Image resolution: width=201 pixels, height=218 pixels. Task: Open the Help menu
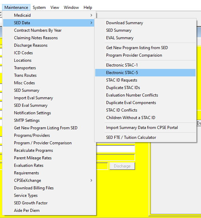coord(88,8)
